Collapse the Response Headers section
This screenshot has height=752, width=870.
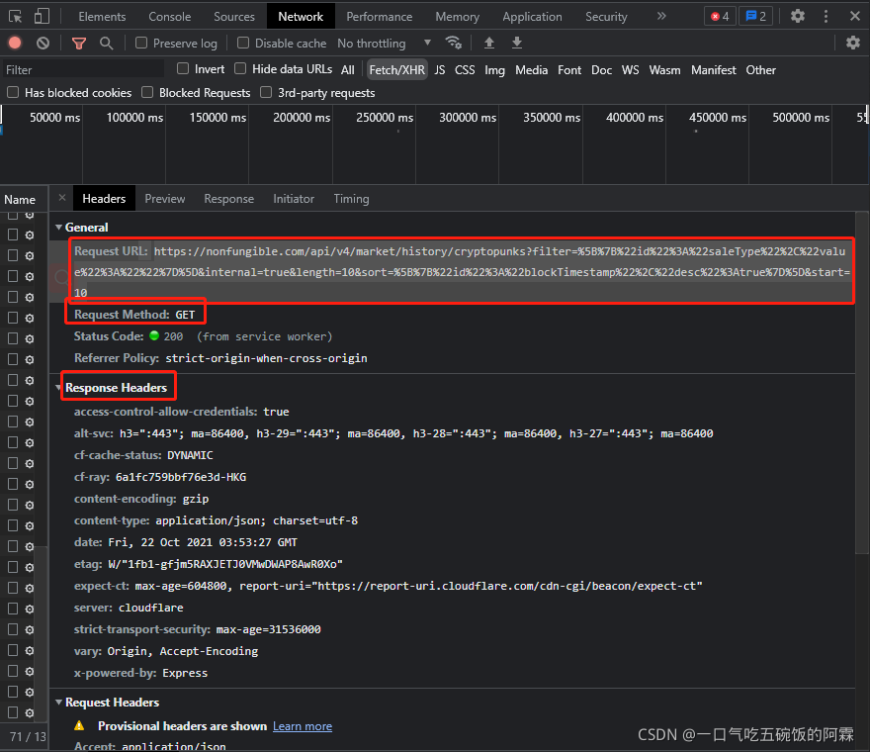click(x=58, y=388)
